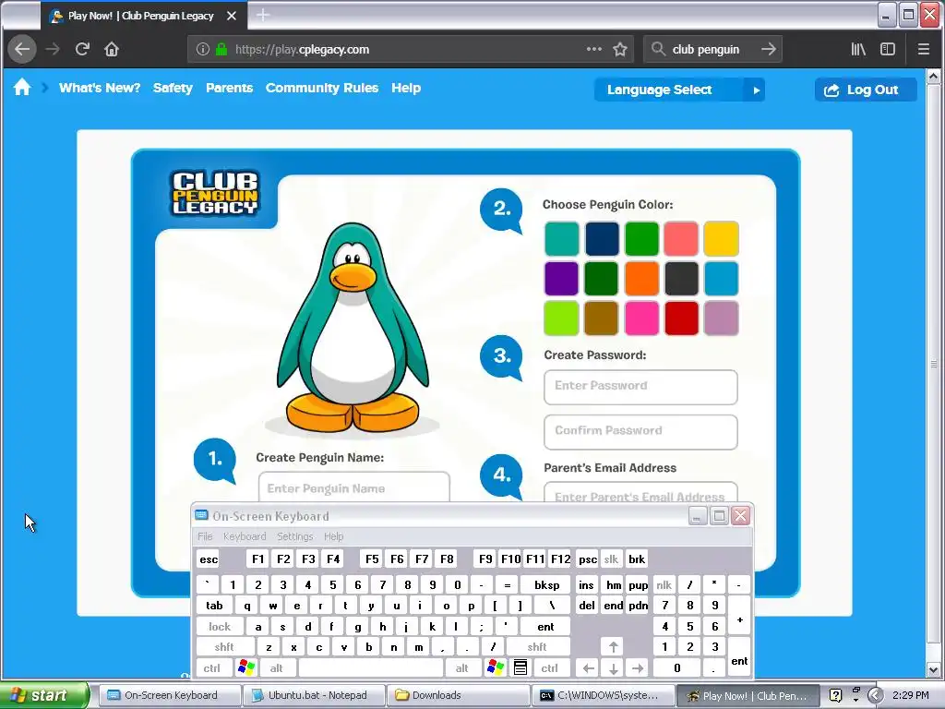Click the Log Out button
945x709 pixels.
click(866, 90)
